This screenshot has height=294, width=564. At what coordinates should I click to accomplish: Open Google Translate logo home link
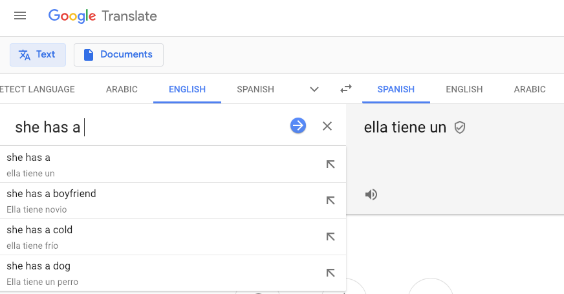click(x=102, y=16)
